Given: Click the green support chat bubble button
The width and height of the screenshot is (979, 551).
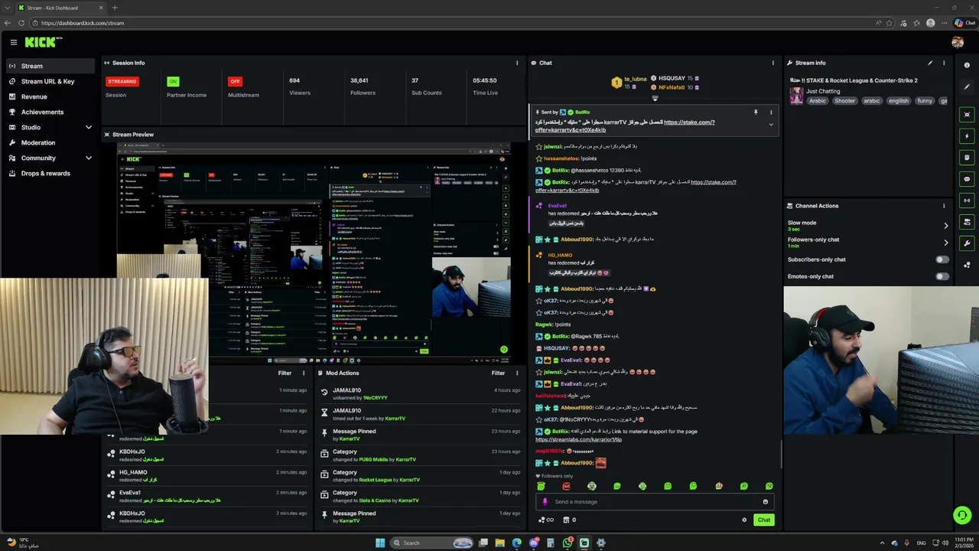Looking at the screenshot, I should [x=962, y=515].
